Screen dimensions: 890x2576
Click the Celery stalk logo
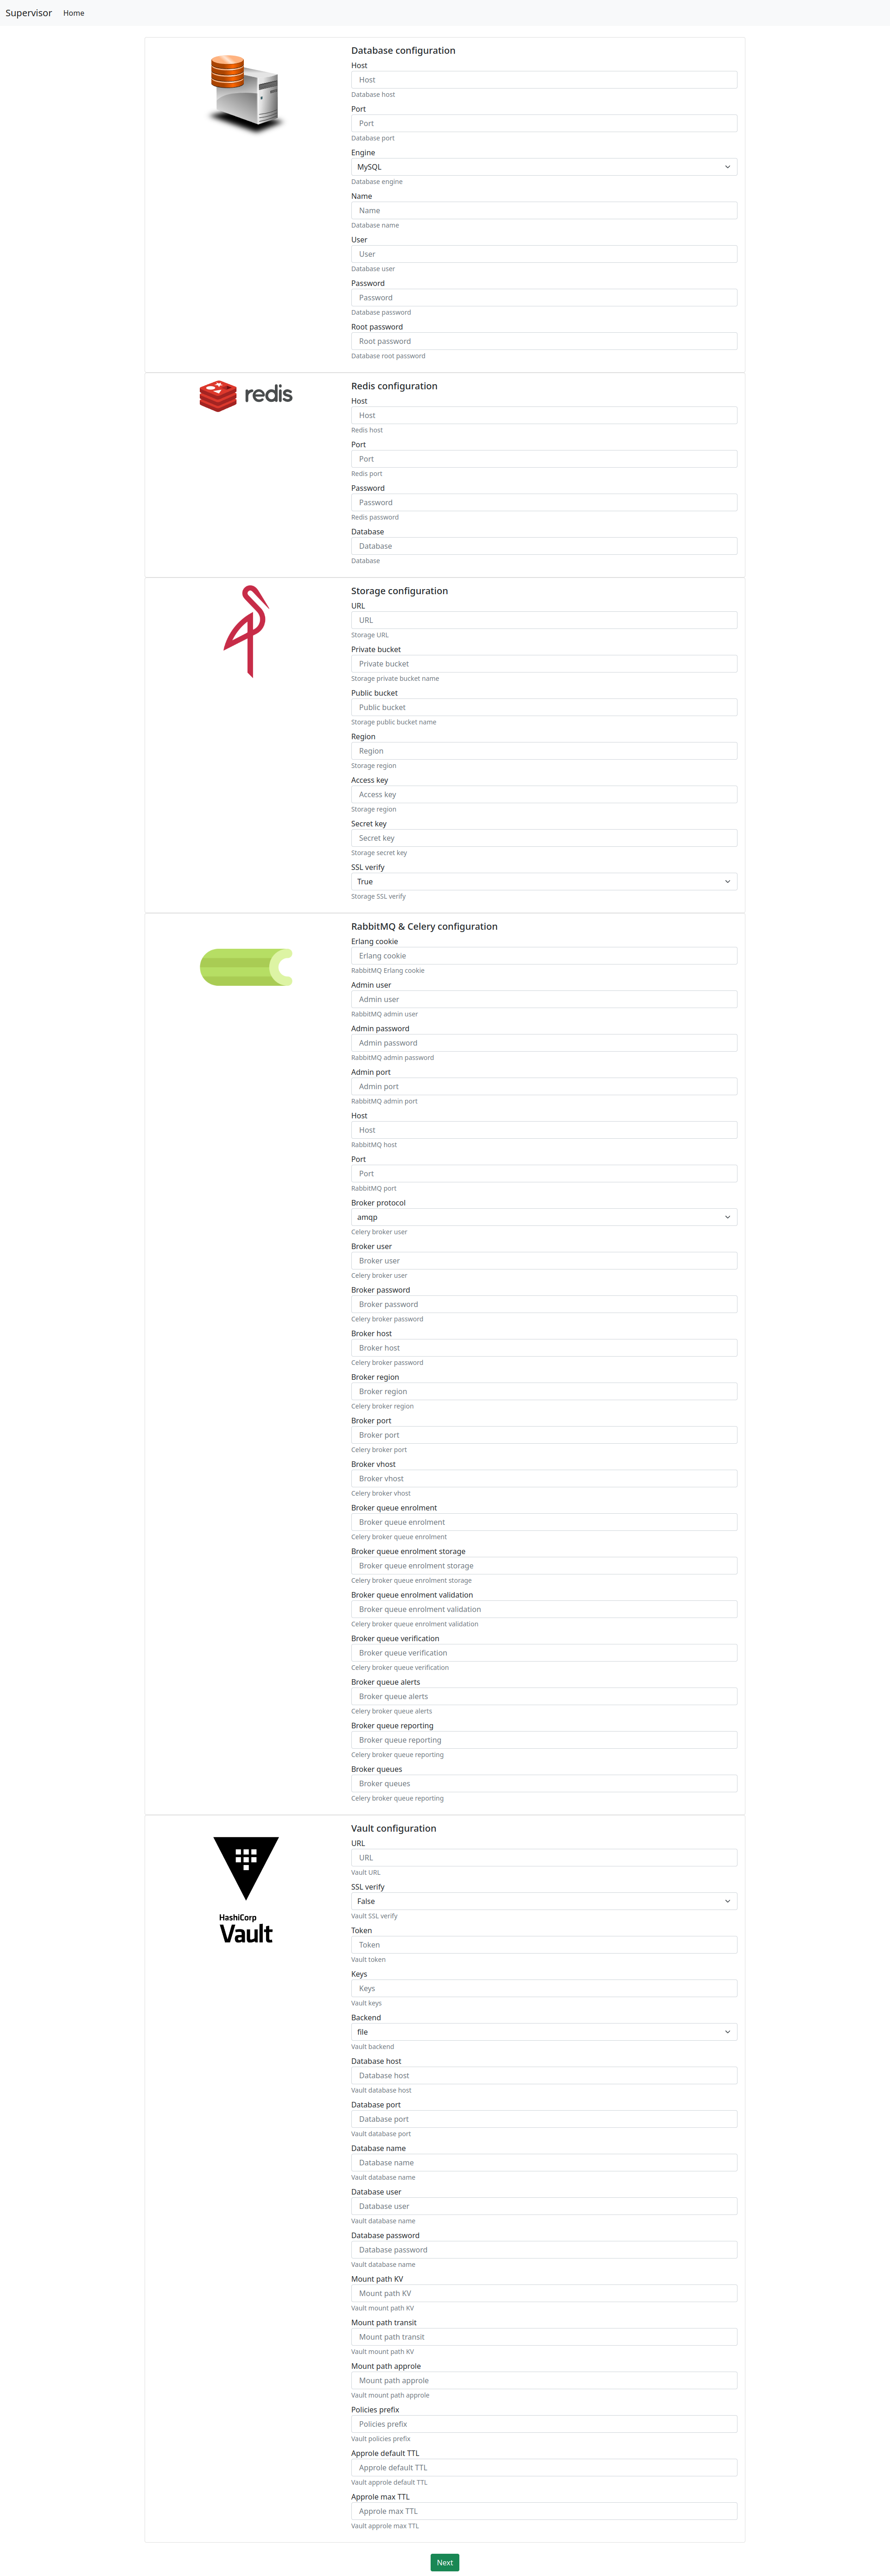pyautogui.click(x=246, y=967)
